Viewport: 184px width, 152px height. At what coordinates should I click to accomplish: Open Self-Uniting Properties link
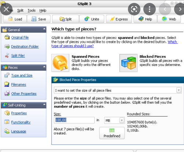pyautogui.click(x=19, y=113)
